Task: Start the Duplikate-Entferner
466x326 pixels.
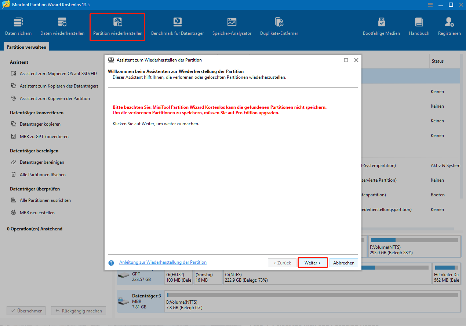Action: click(278, 25)
